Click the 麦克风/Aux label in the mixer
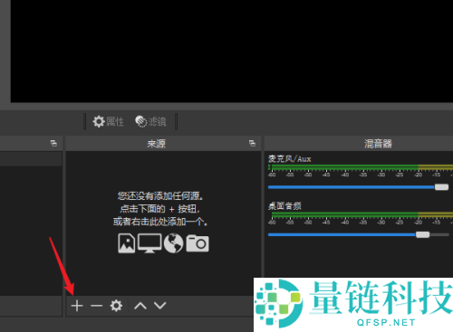Viewport: 453px width, 332px height. [x=289, y=159]
